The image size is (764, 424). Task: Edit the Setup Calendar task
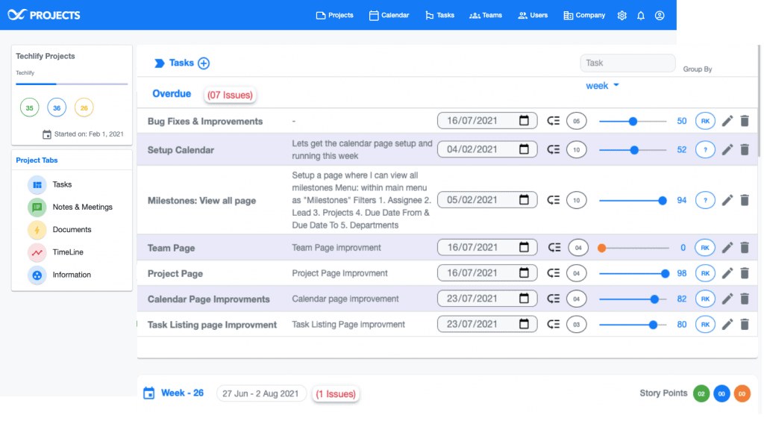pyautogui.click(x=727, y=149)
